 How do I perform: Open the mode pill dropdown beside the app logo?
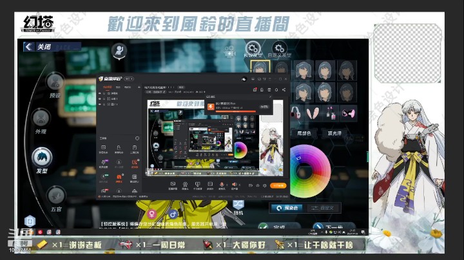point(129,79)
